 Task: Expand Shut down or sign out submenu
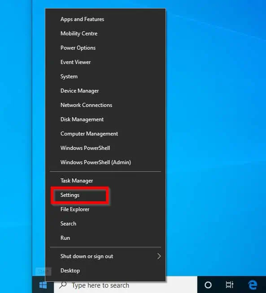click(x=105, y=256)
